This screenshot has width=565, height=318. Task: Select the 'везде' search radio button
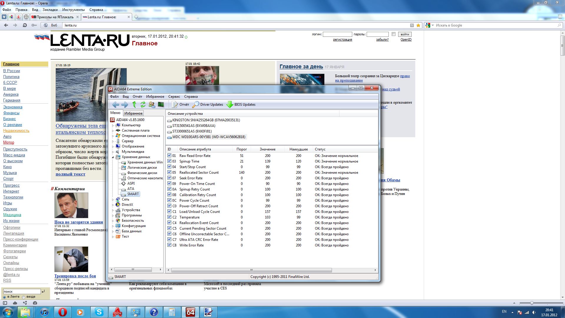pos(24,297)
